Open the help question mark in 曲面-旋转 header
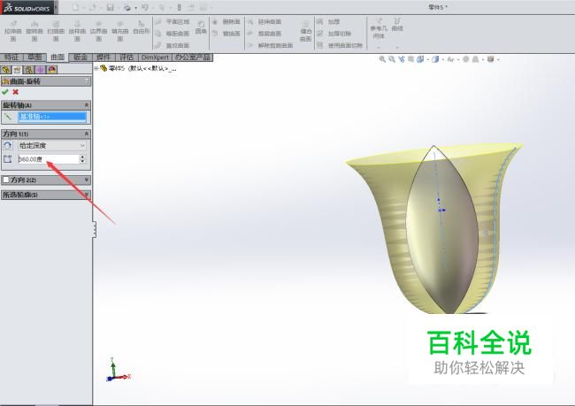Viewport: 575px width, 406px height. 87,81
